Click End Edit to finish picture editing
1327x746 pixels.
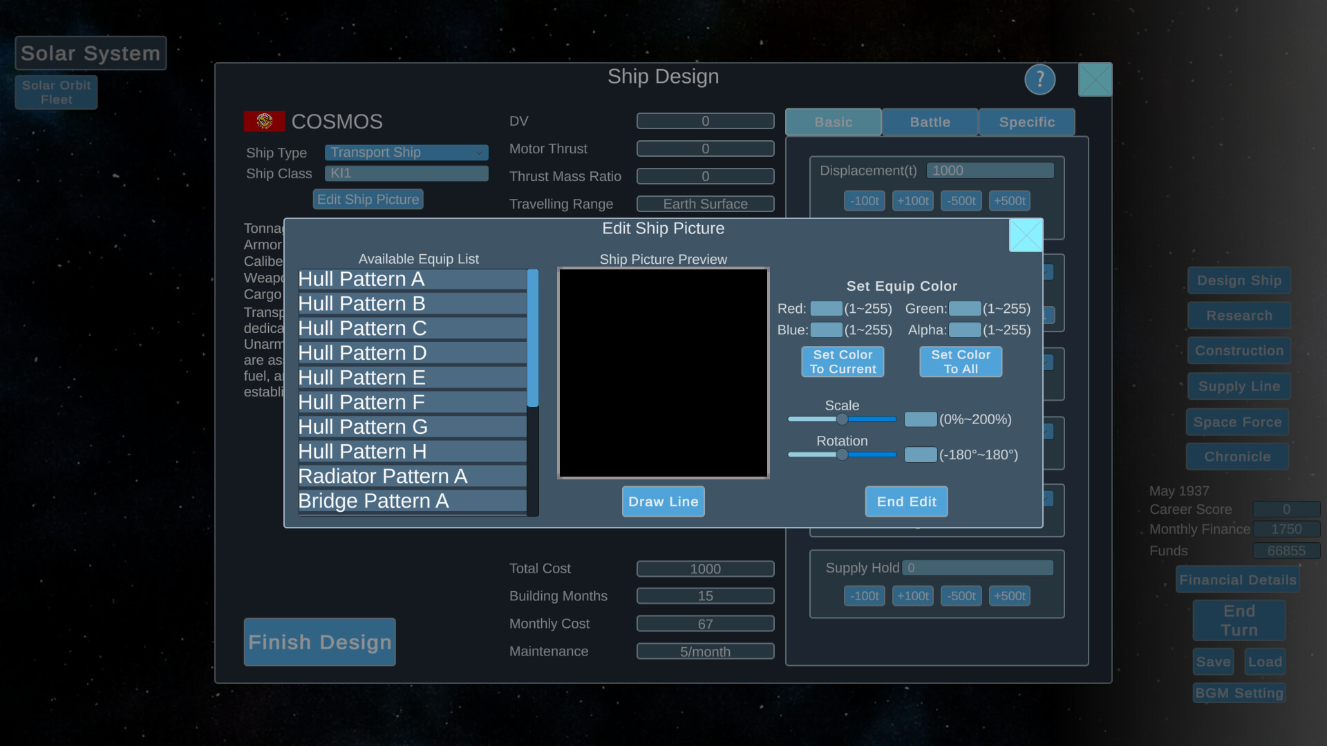pos(906,501)
